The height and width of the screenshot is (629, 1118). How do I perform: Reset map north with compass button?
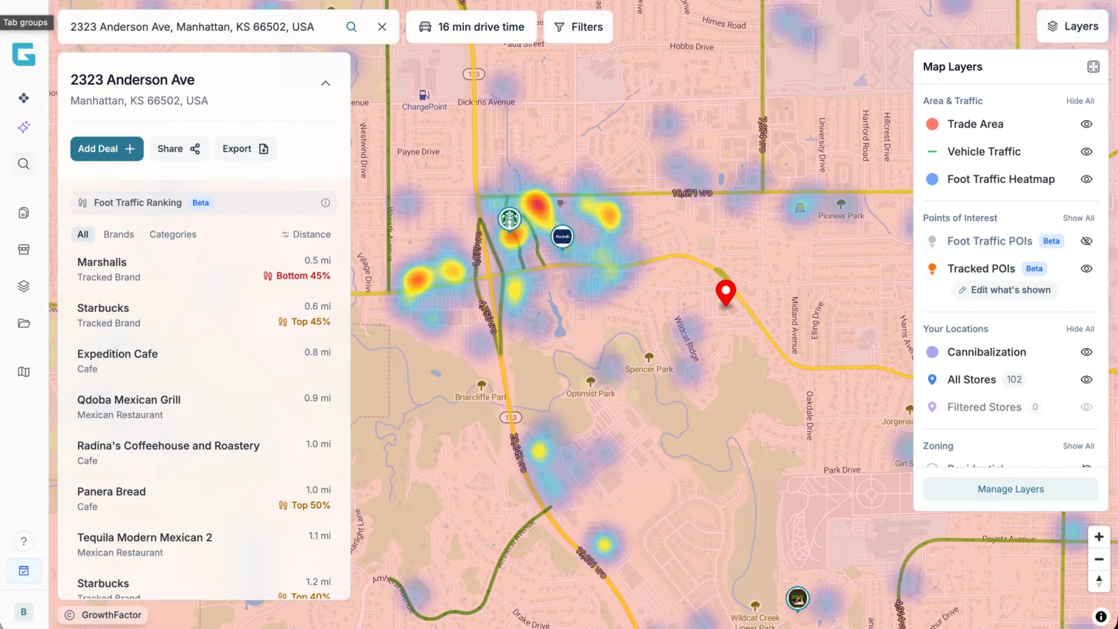pos(1099,581)
